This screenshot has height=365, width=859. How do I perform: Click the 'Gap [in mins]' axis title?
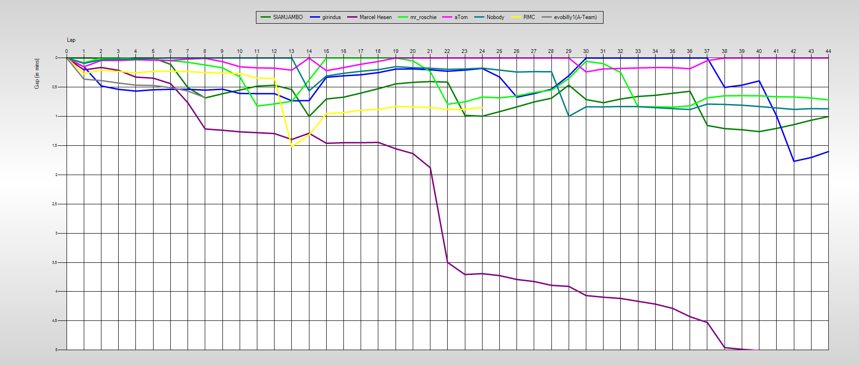point(37,74)
